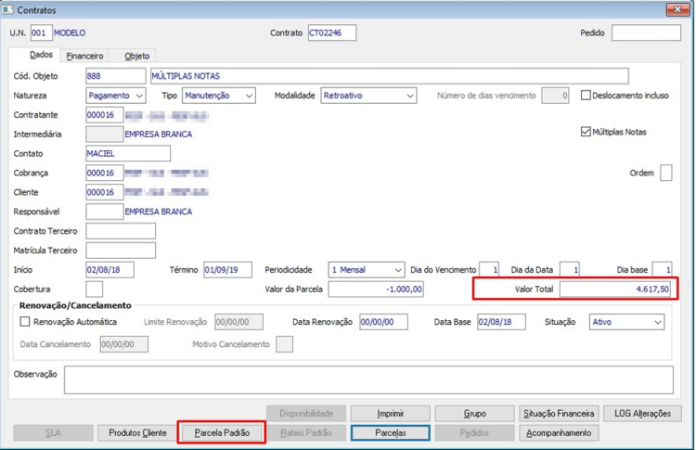Enable the Deslocamento incluso checkbox

coord(586,96)
